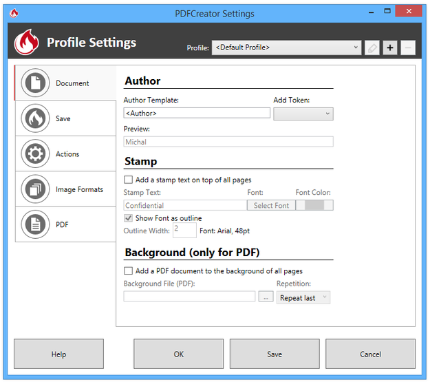The width and height of the screenshot is (430, 382).
Task: Click the Stamp Text field
Action: click(185, 205)
